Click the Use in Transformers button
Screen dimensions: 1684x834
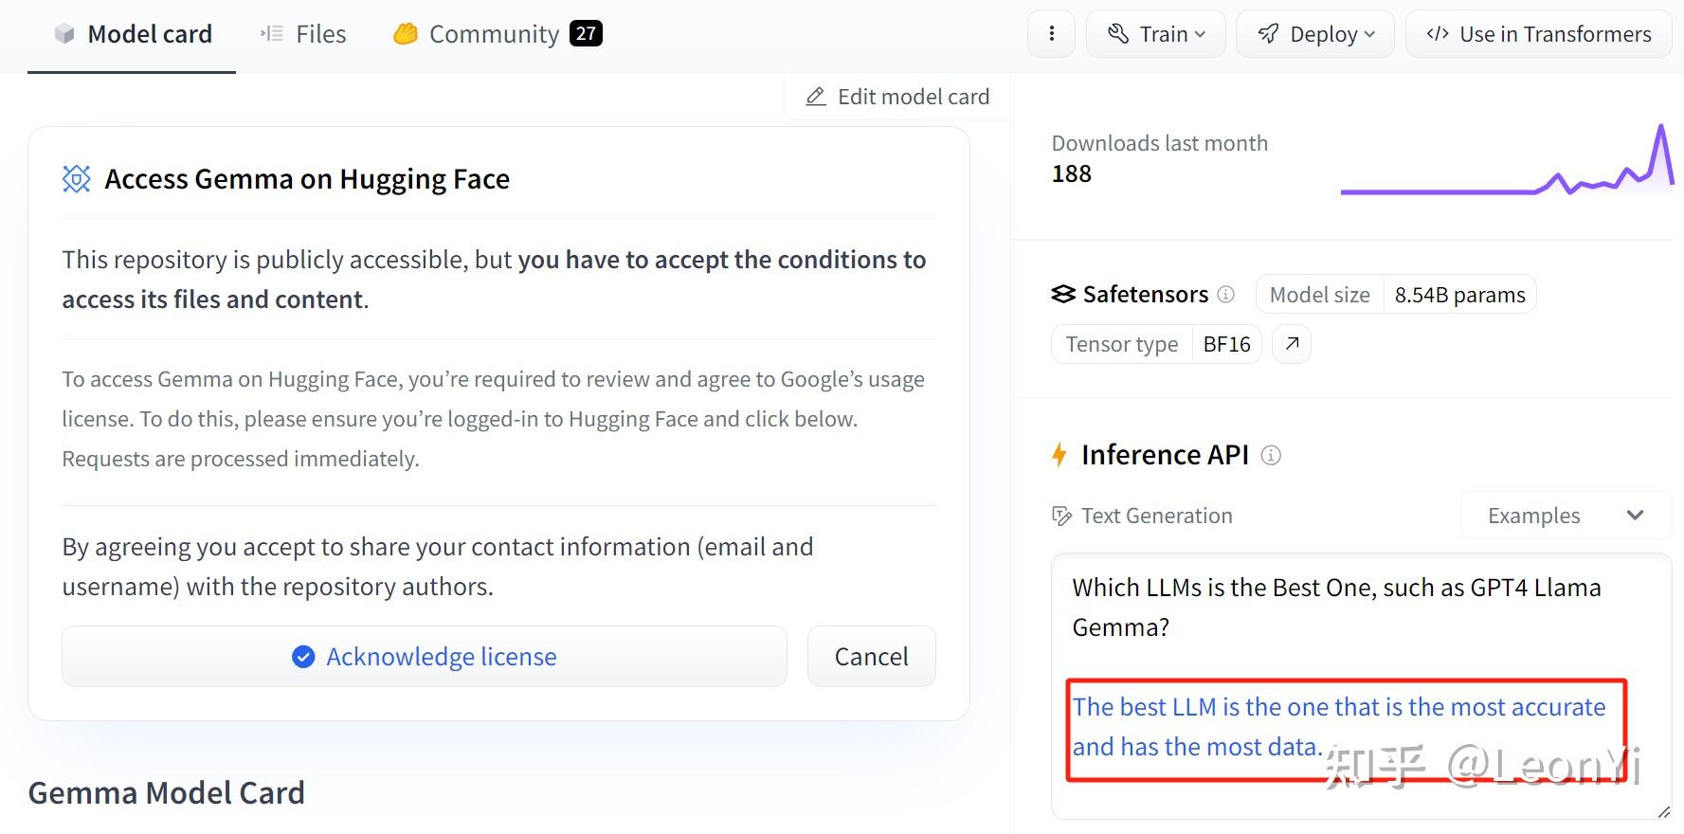point(1538,34)
